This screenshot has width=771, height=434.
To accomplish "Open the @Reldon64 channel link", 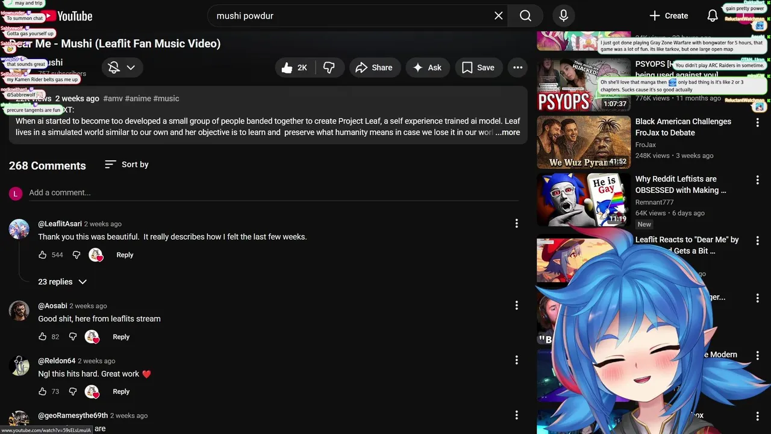I will coord(57,361).
